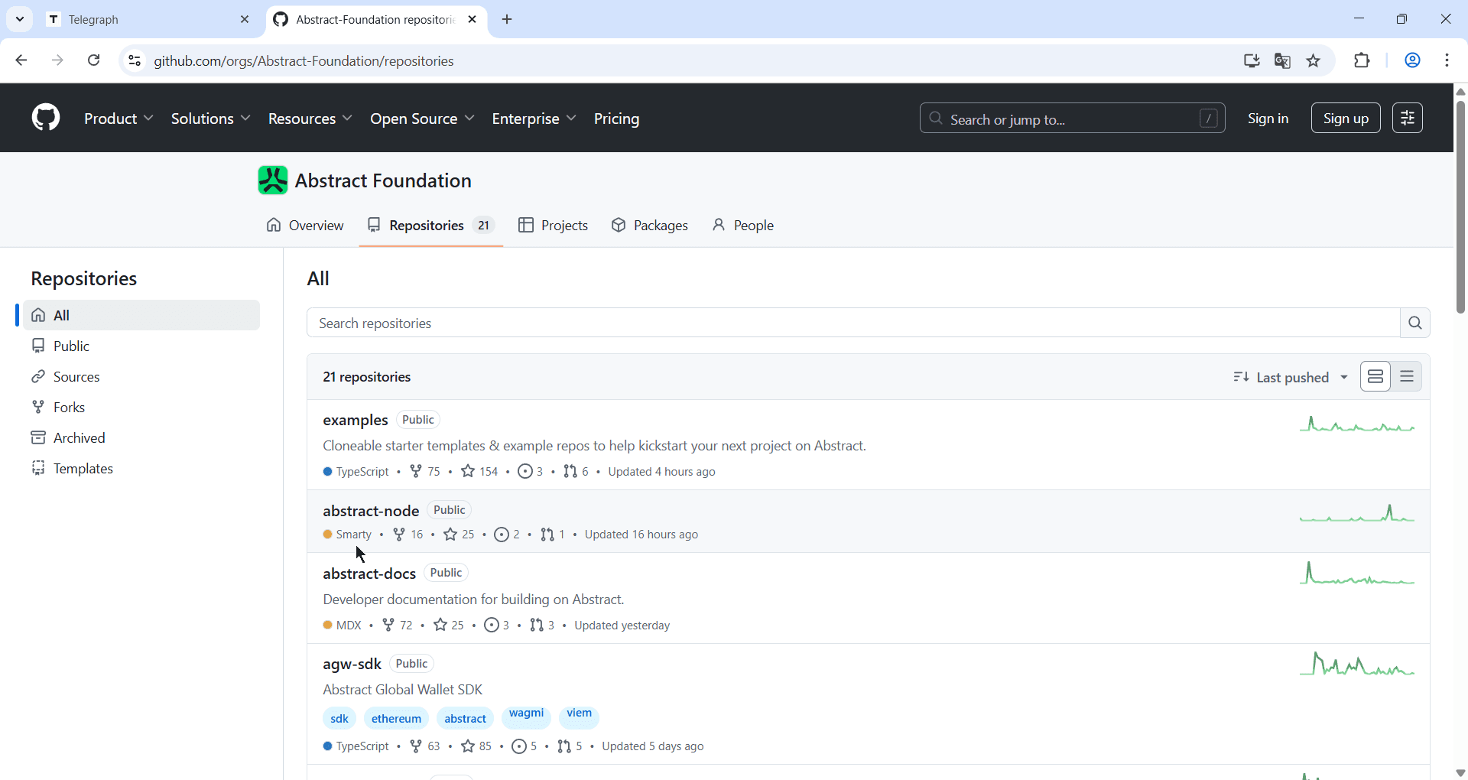View agw-sdk activity sparkline graph
This screenshot has width=1468, height=780.
point(1357,665)
